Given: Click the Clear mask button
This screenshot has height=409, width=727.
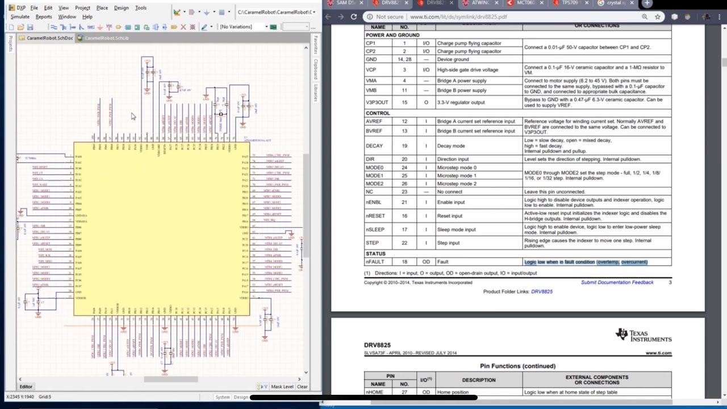Looking at the screenshot, I should coord(302,387).
